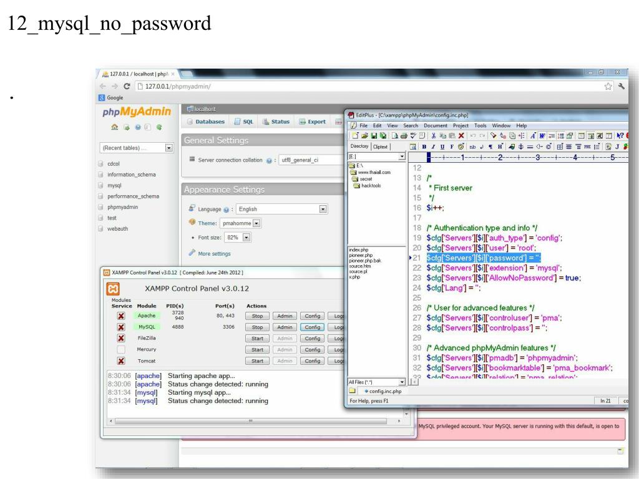The image size is (639, 479).
Task: Click the Font F icon in EditPlus HTML toolbar
Action: tap(452, 147)
